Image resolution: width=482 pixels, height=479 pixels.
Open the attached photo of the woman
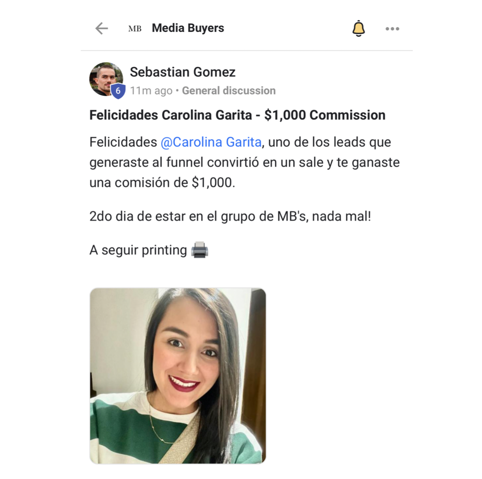click(178, 376)
